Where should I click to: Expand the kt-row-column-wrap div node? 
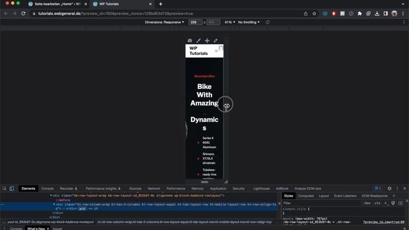[54, 204]
